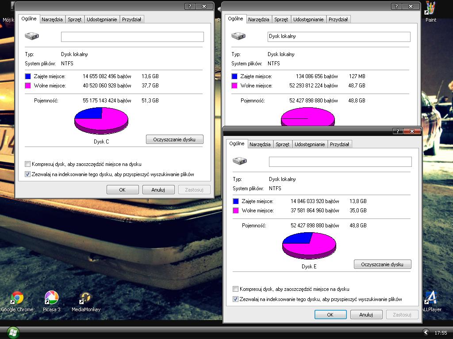Click the drive icon in Dysk C window
The width and height of the screenshot is (453, 339).
(x=32, y=36)
